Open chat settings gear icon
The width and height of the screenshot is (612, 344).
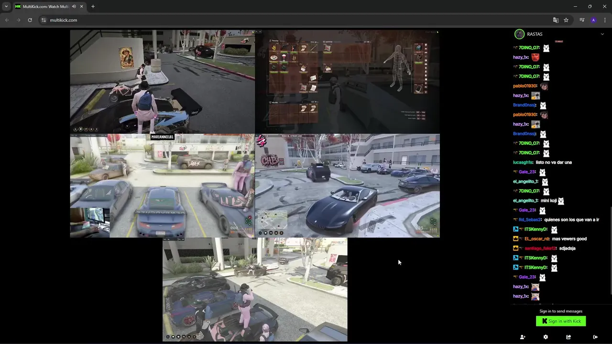(x=546, y=337)
